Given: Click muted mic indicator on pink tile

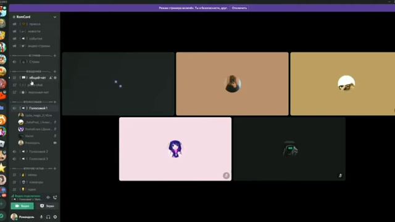Looking at the screenshot, I should pos(226,175).
